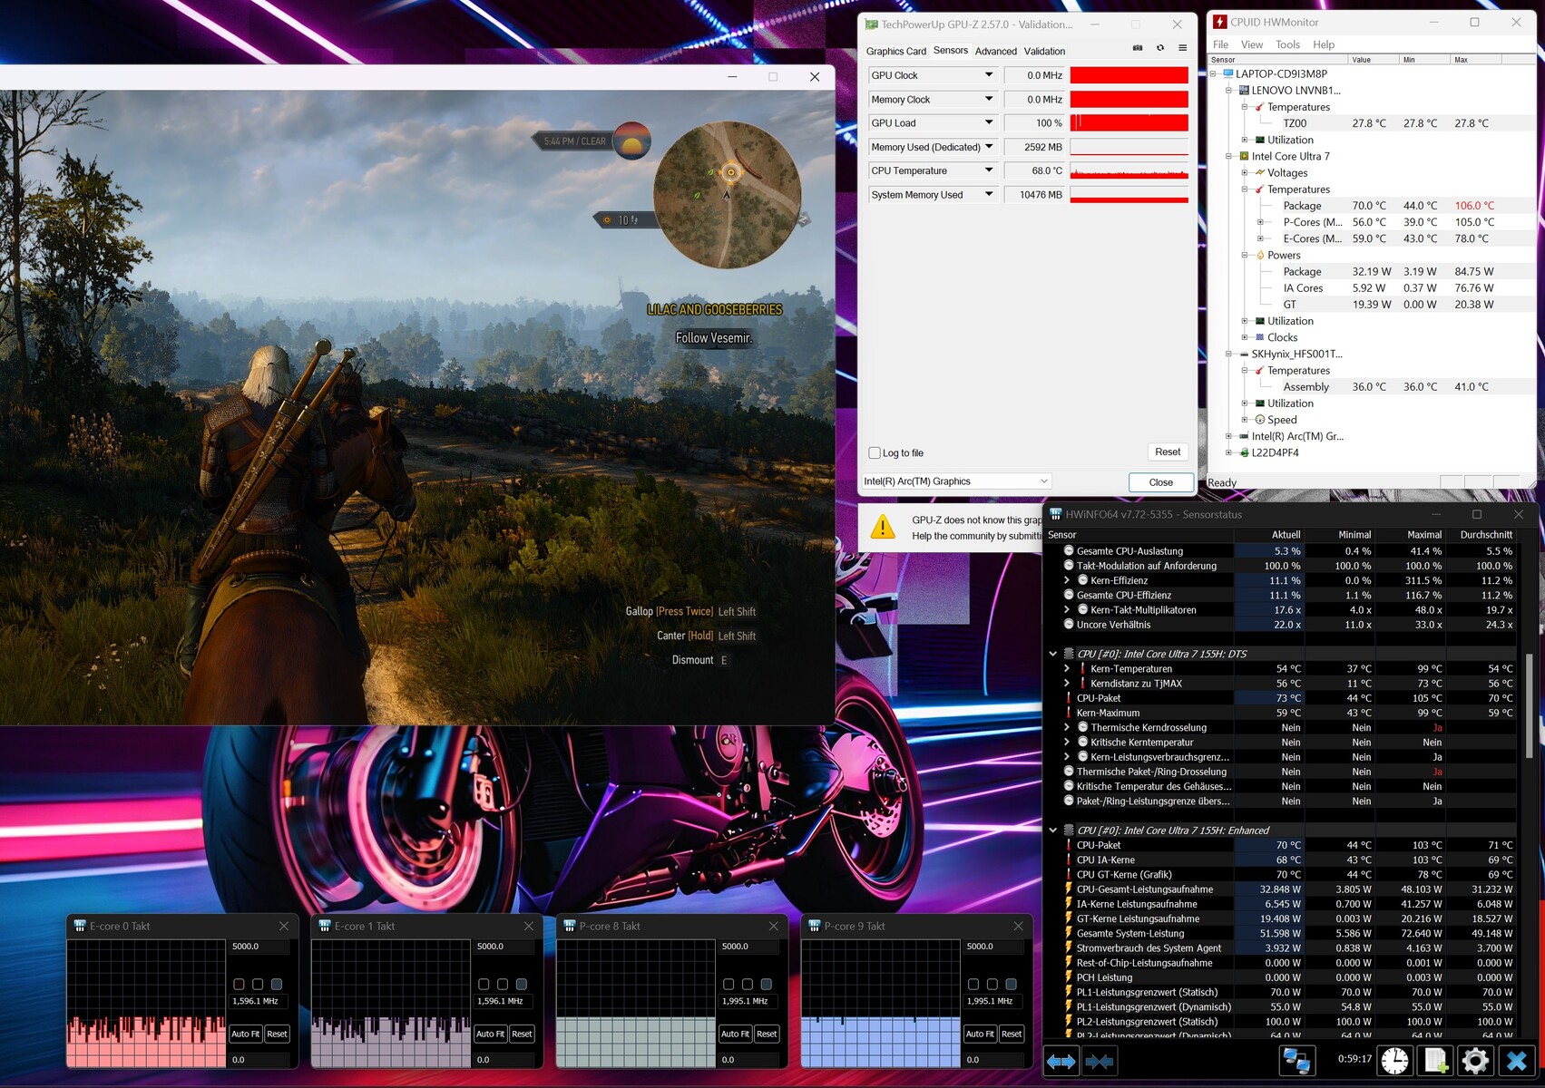
Task: Click the blue X icon in HWiNFO
Action: coord(1516,1061)
